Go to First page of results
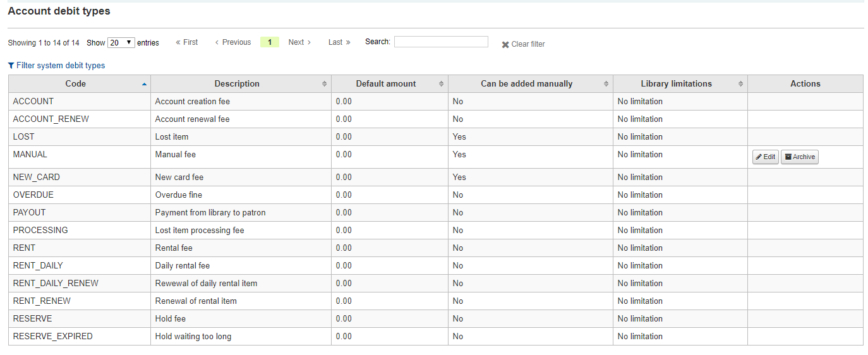Viewport: 868px width, 355px height. [186, 42]
